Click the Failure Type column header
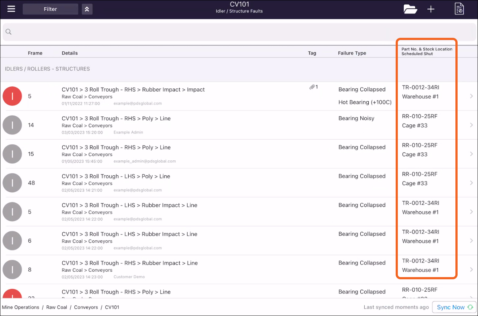The width and height of the screenshot is (478, 316). 352,53
